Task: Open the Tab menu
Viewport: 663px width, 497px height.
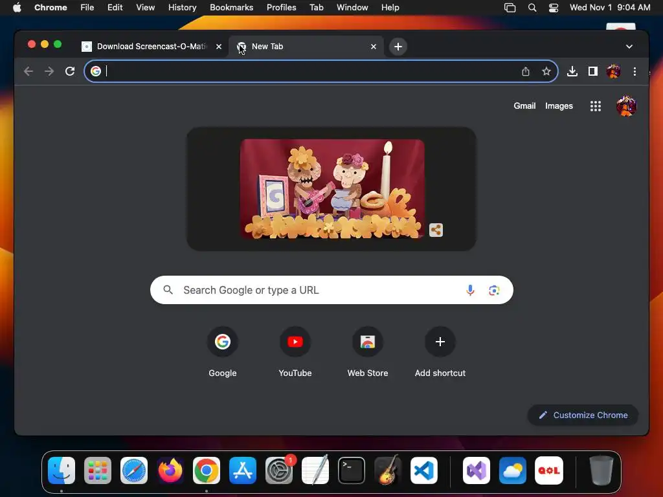Action: [x=316, y=8]
